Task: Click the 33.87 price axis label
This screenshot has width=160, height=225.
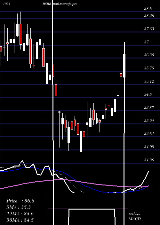Action: click(x=149, y=107)
